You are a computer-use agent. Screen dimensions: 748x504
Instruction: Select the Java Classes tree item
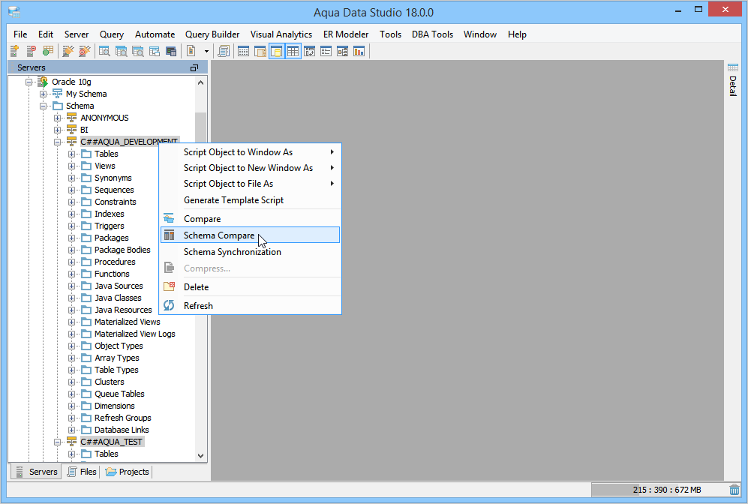pyautogui.click(x=118, y=298)
